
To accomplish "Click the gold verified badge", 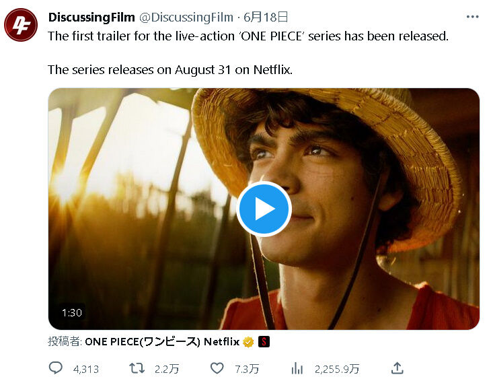I will pyautogui.click(x=248, y=342).
